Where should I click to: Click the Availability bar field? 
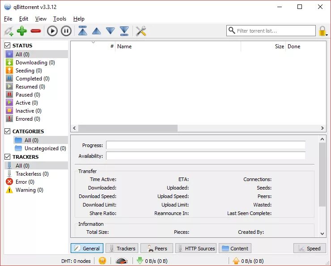pos(206,156)
